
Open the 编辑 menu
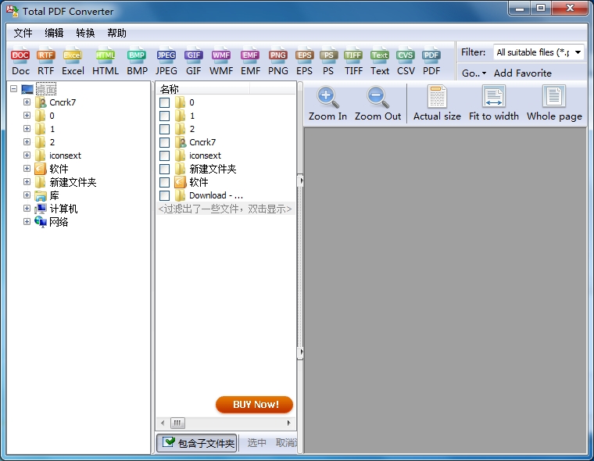coord(54,33)
